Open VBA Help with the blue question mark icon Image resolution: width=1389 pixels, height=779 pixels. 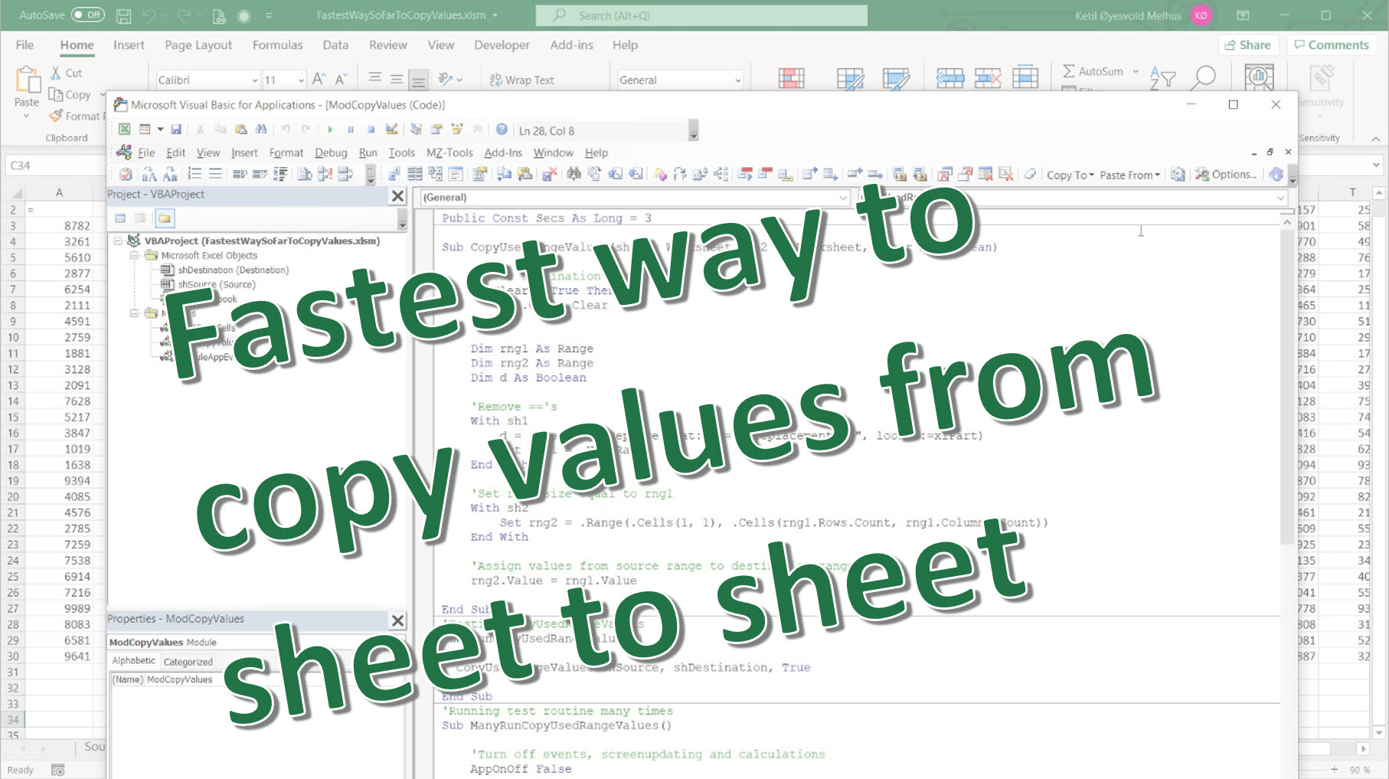point(501,129)
